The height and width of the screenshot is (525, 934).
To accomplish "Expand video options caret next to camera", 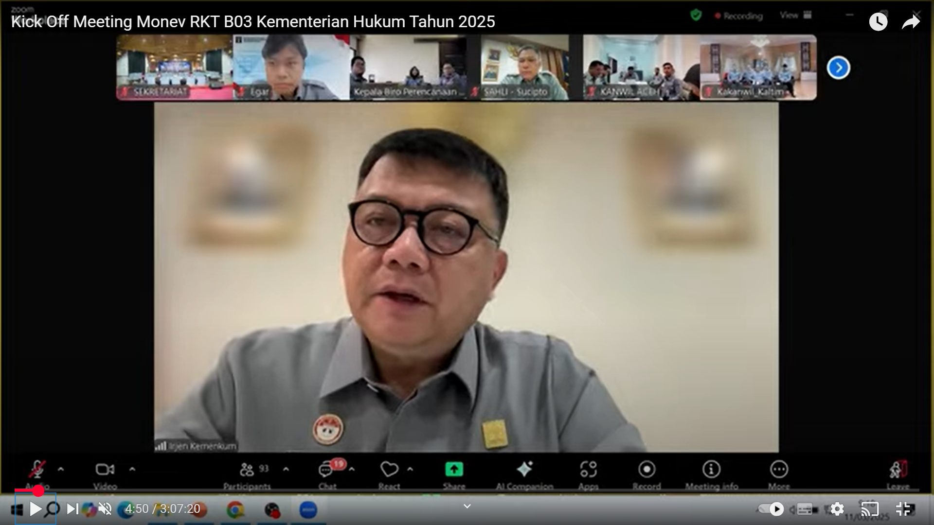I will click(x=132, y=470).
